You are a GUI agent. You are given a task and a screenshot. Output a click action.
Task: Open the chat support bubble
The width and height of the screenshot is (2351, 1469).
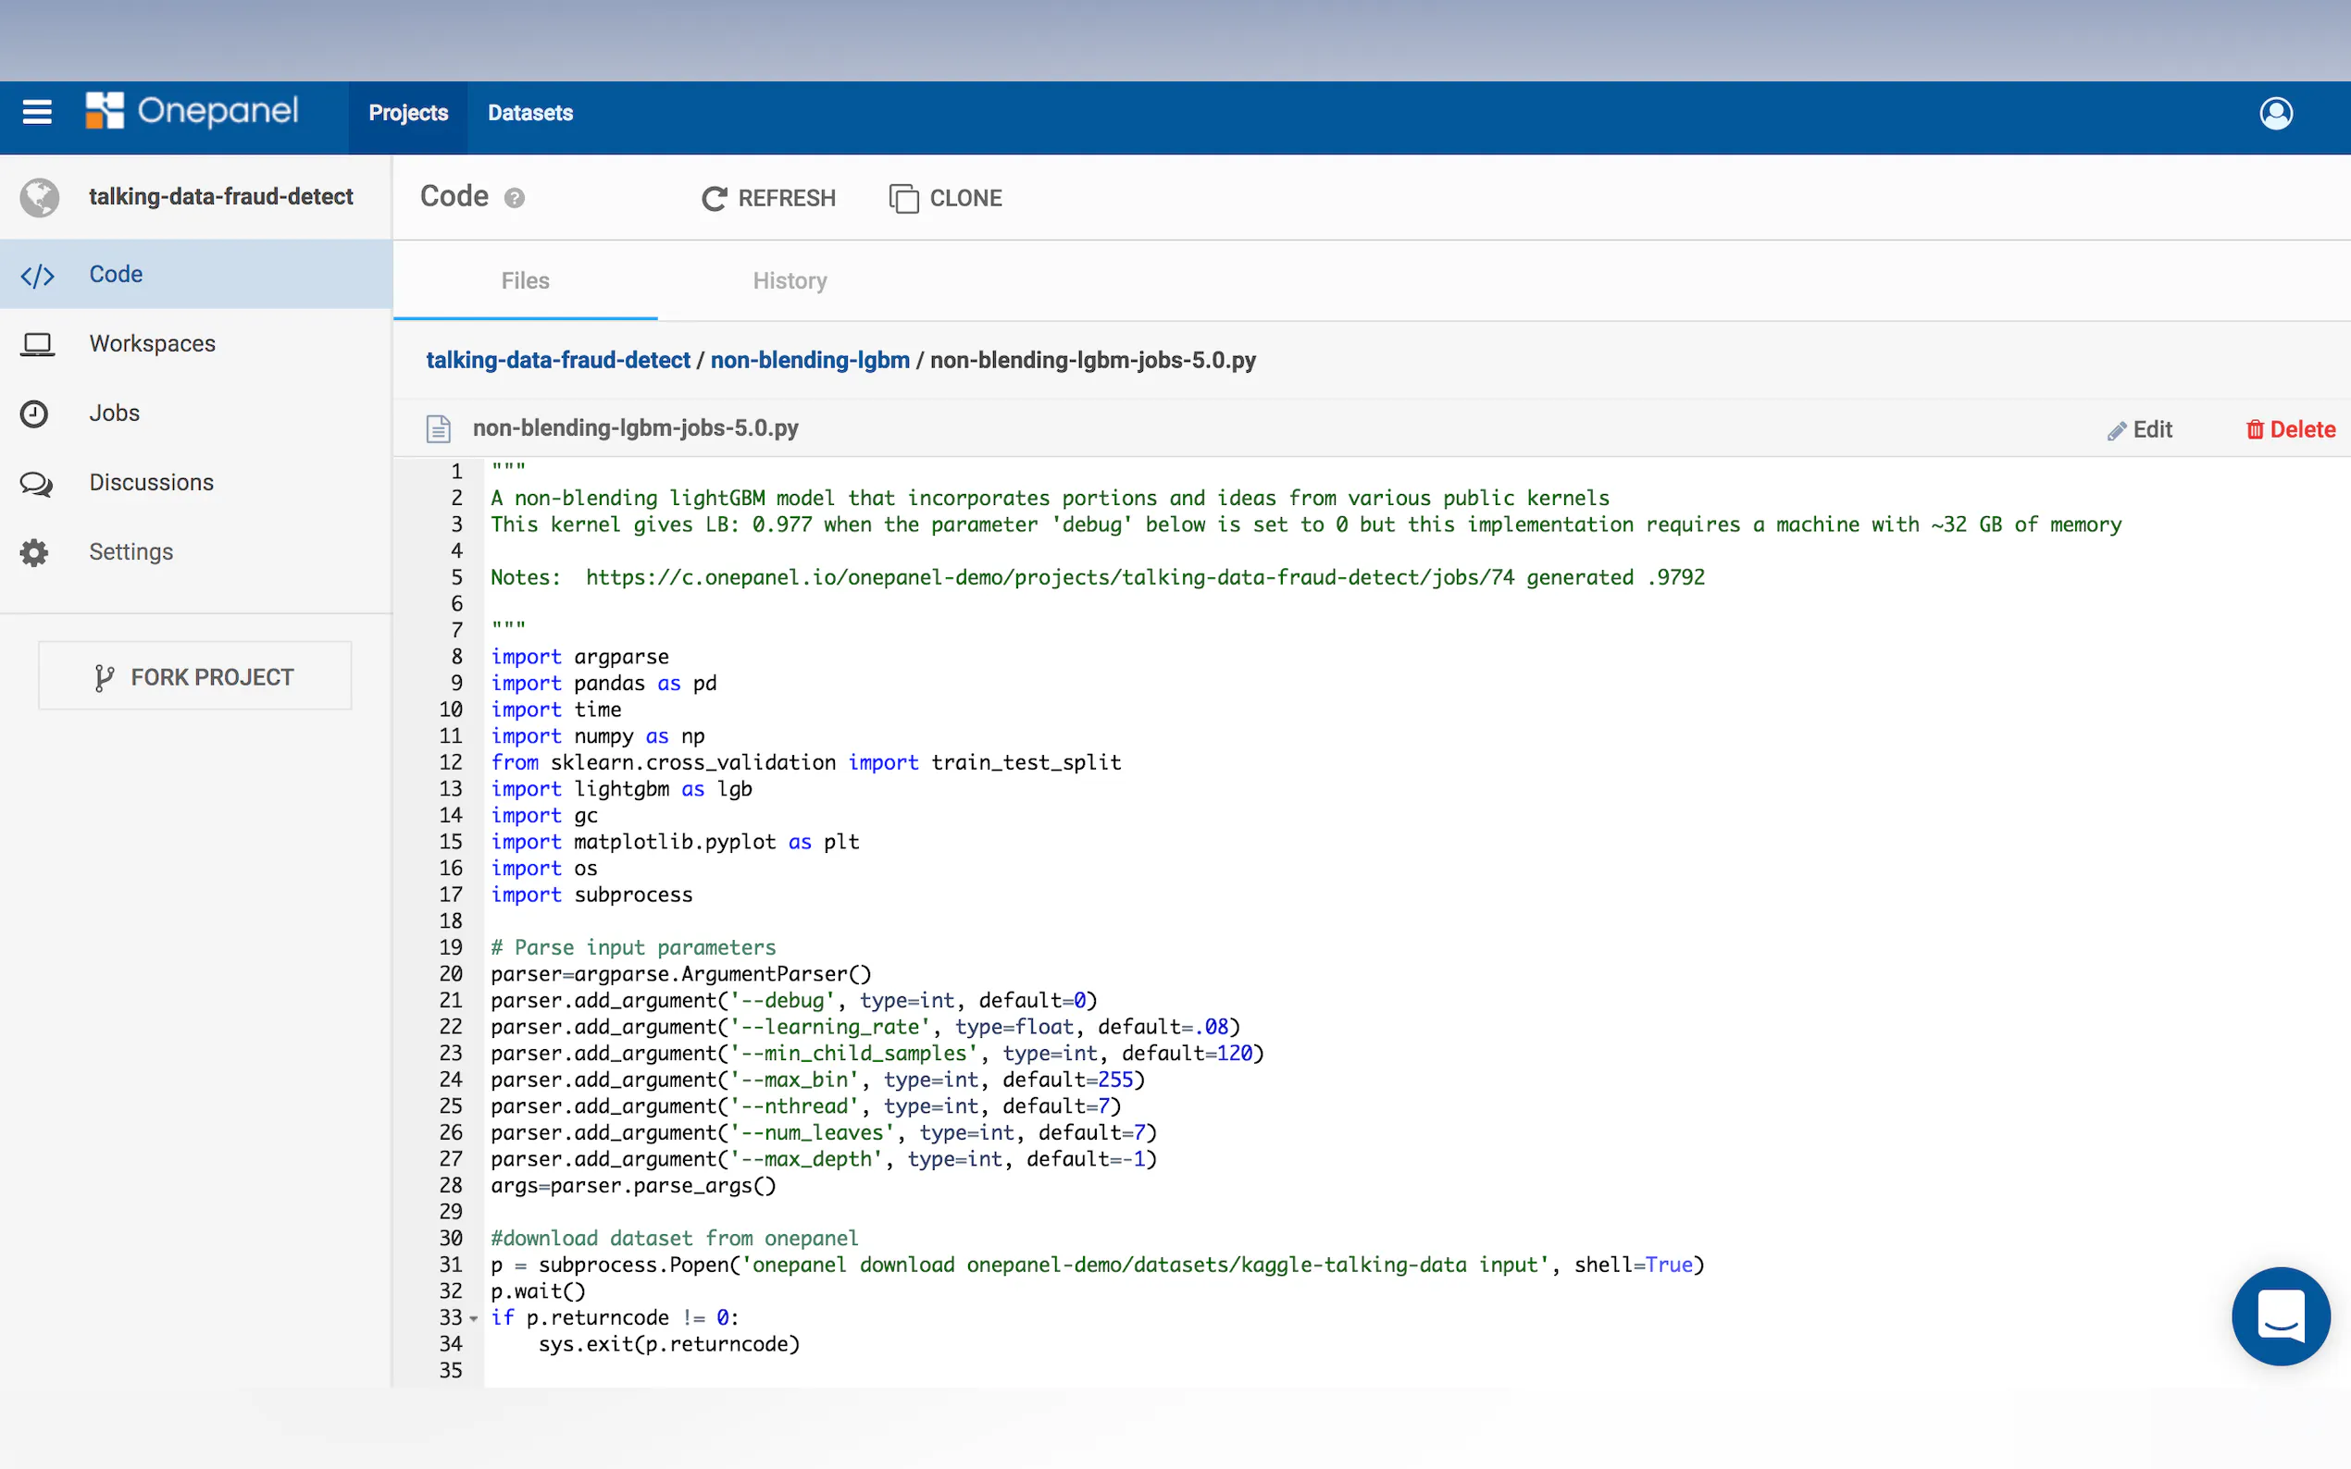(2280, 1315)
